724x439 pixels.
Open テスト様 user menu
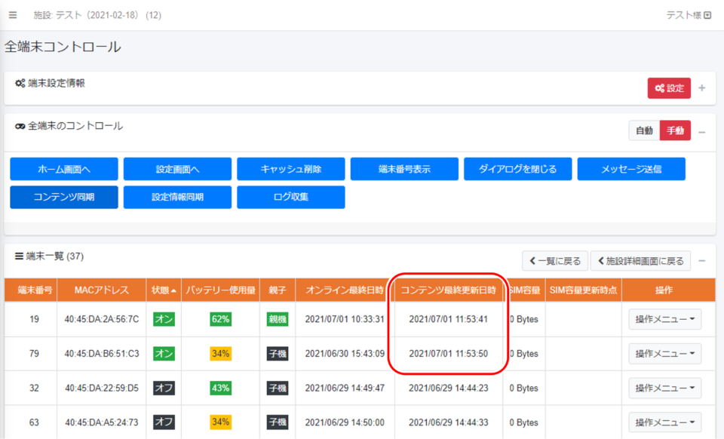(688, 15)
